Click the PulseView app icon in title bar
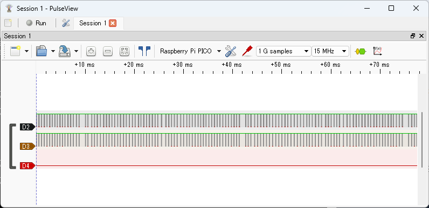Viewport: 429px width, 208px height. coord(9,8)
